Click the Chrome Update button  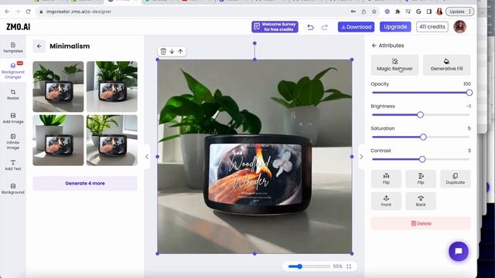460,12
